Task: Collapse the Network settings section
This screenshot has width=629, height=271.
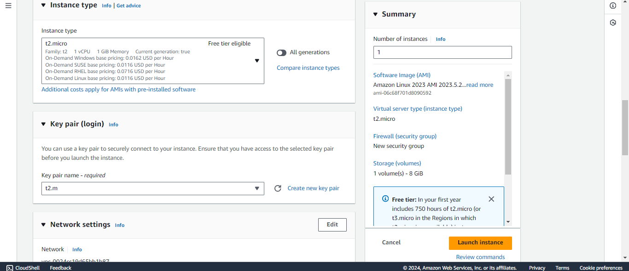Action: pos(43,225)
